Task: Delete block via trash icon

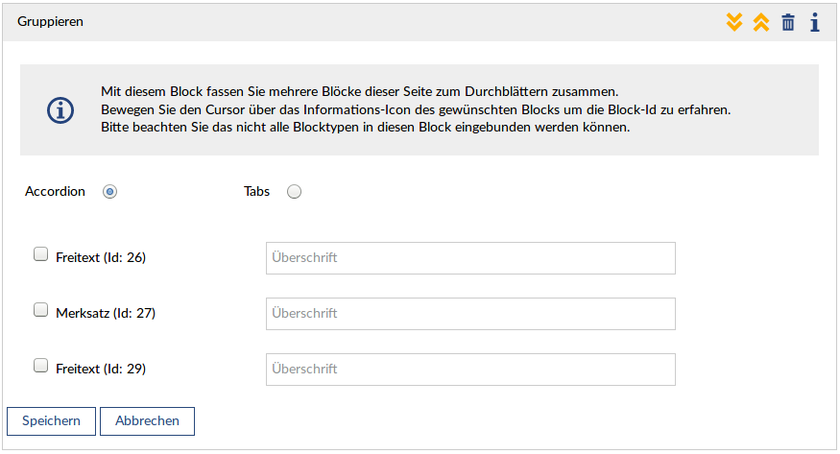Action: [788, 22]
